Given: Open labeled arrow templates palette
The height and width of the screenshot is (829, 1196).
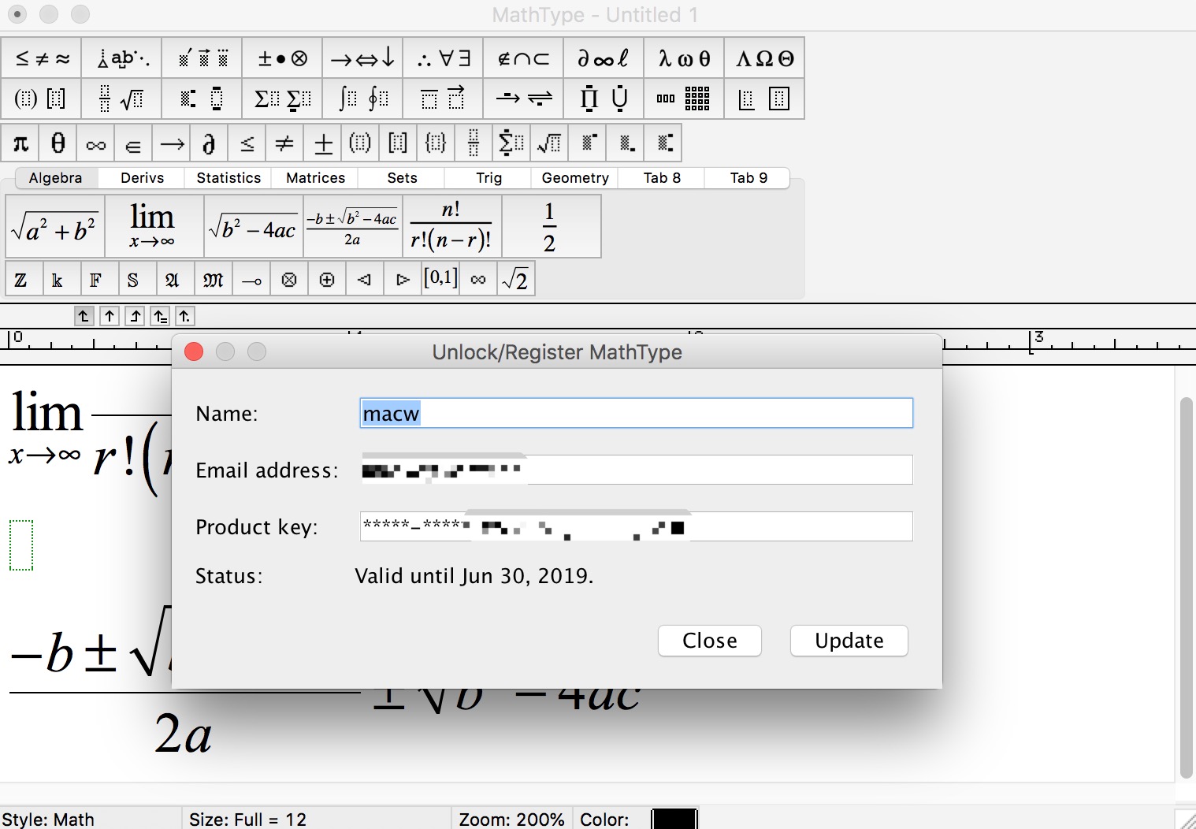Looking at the screenshot, I should tap(524, 99).
